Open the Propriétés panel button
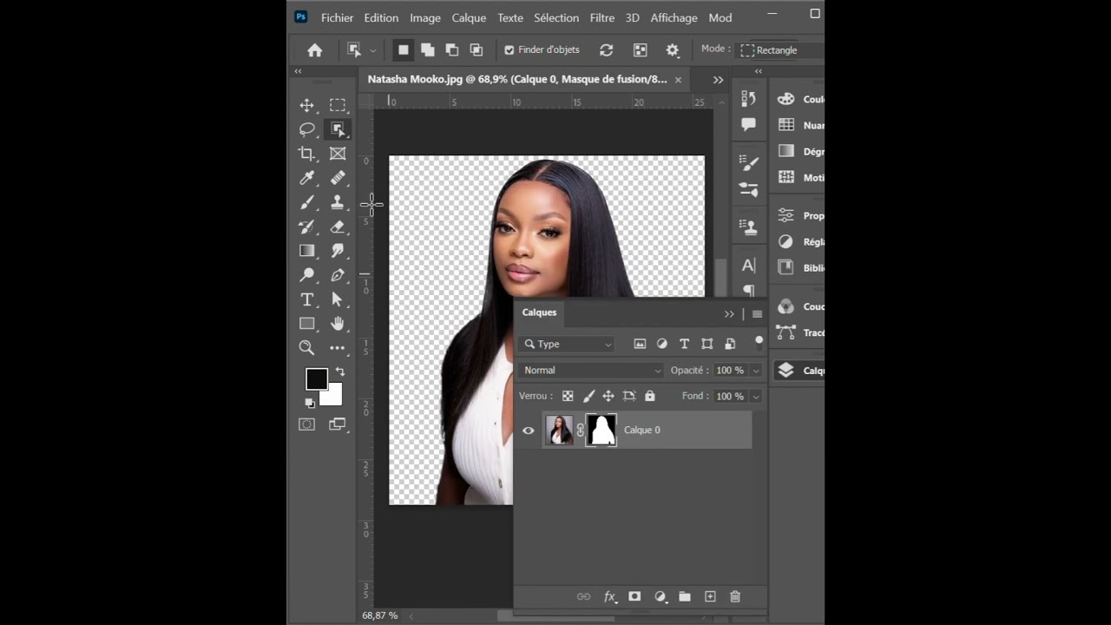Screen dimensions: 1111x625 point(799,215)
